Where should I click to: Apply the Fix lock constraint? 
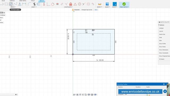click(71, 4)
